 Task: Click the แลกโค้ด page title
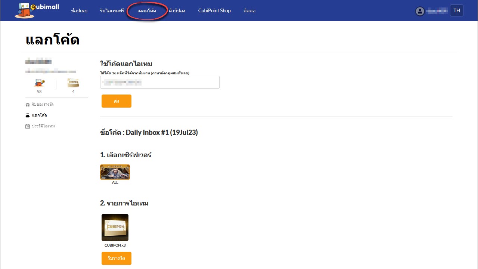tap(53, 40)
